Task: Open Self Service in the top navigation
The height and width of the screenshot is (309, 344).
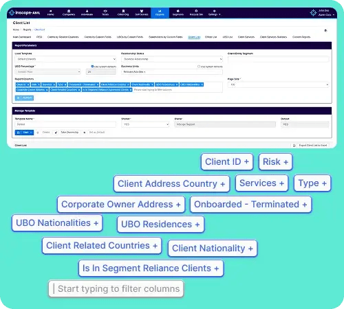Action: coord(142,13)
